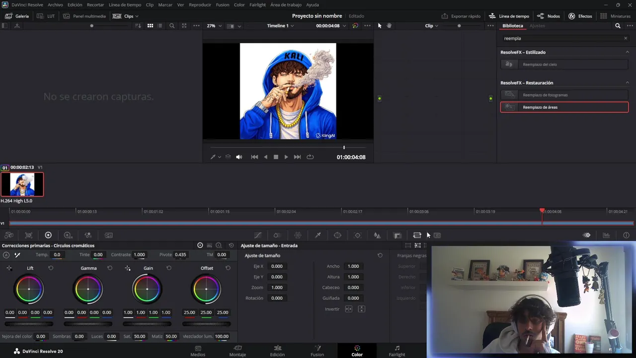Toggle the Línea de tiempo panel
The width and height of the screenshot is (636, 358).
pyautogui.click(x=509, y=16)
